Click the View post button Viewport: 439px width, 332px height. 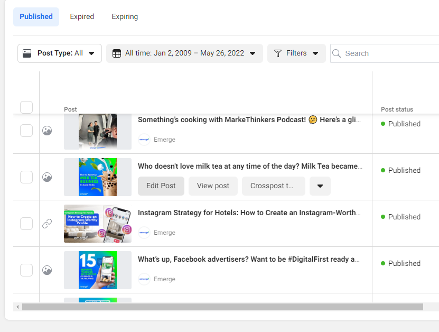[213, 186]
